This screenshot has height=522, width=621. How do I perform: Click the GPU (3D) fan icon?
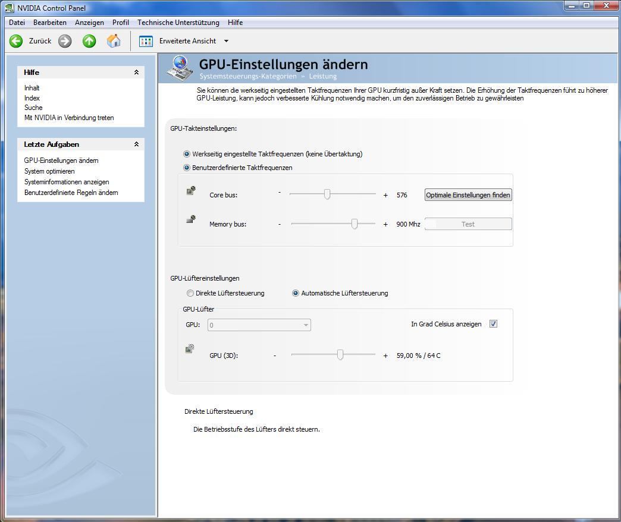[190, 348]
